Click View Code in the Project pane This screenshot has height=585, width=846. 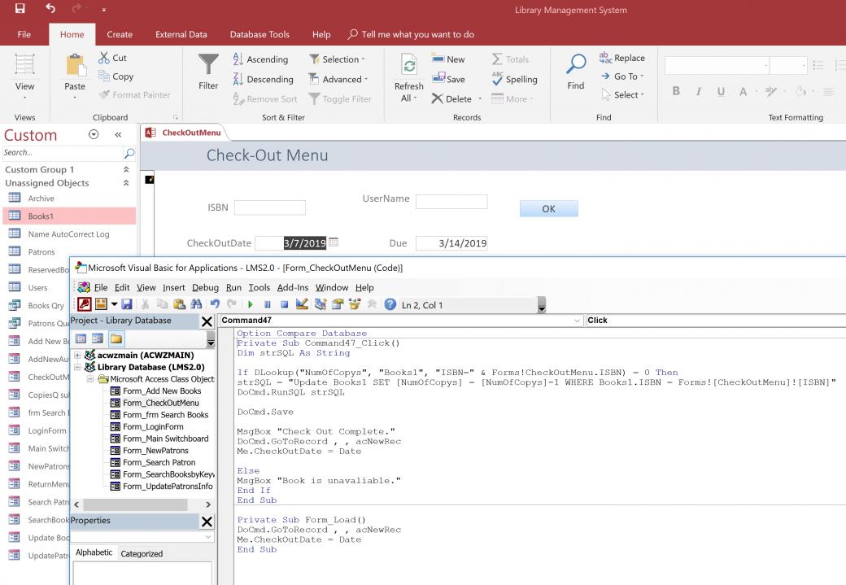tap(81, 338)
